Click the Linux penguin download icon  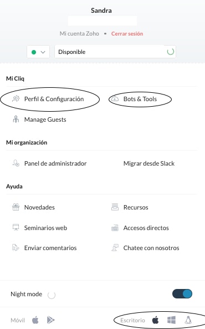tap(188, 320)
